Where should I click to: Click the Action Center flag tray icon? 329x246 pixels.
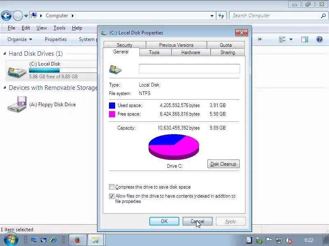[x=269, y=240]
